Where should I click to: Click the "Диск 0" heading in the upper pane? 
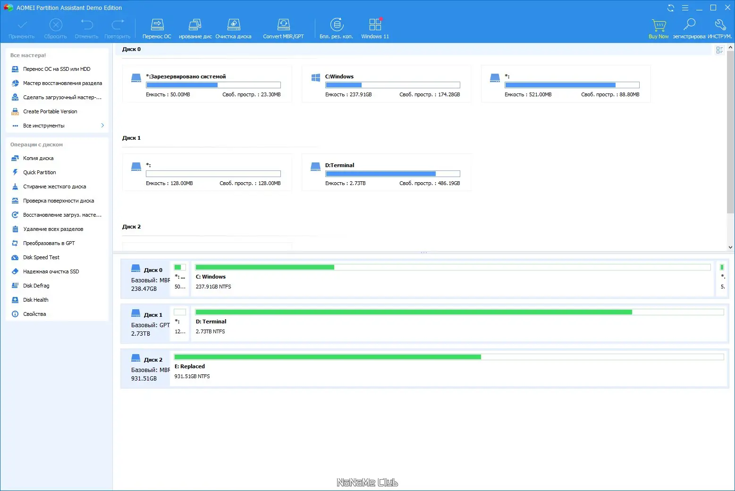point(131,49)
